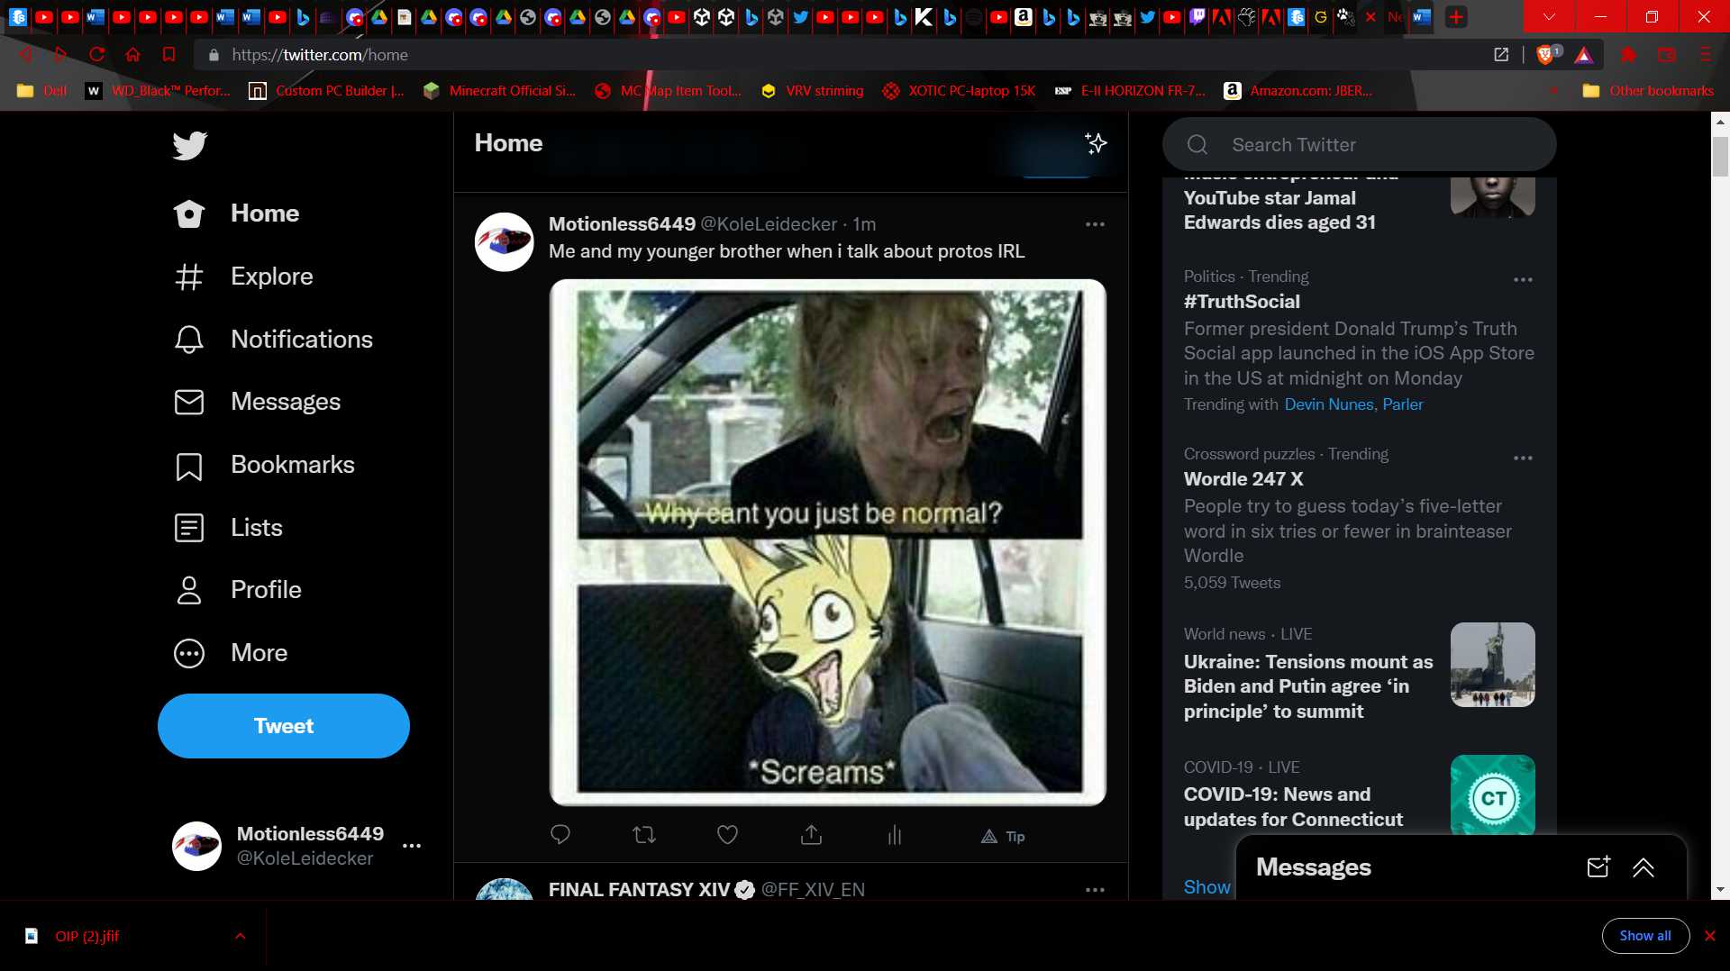Image resolution: width=1730 pixels, height=971 pixels.
Task: Open extensions puzzle icon
Action: coord(1628,55)
